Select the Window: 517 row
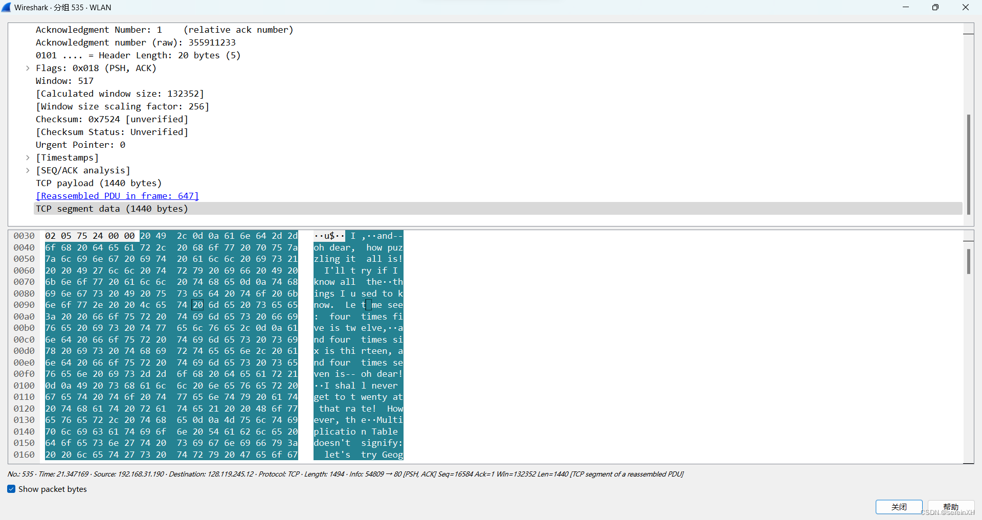Viewport: 982px width, 520px height. coord(498,81)
